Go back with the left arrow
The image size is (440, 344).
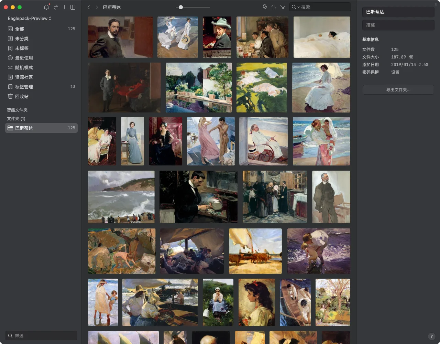click(89, 7)
